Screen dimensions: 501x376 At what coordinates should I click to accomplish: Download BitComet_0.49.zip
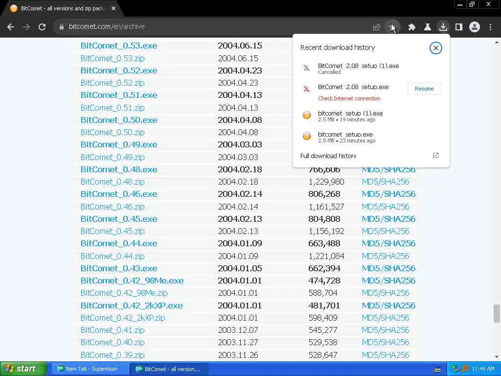pyautogui.click(x=113, y=157)
